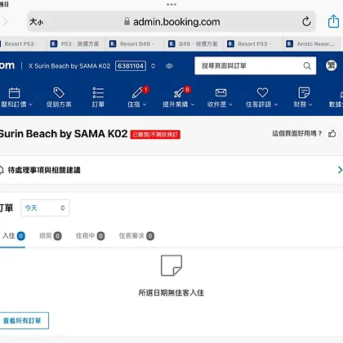Viewport: 343px width, 343px height.
Task: Open the 提升業績 rocket icon
Action: point(179,93)
